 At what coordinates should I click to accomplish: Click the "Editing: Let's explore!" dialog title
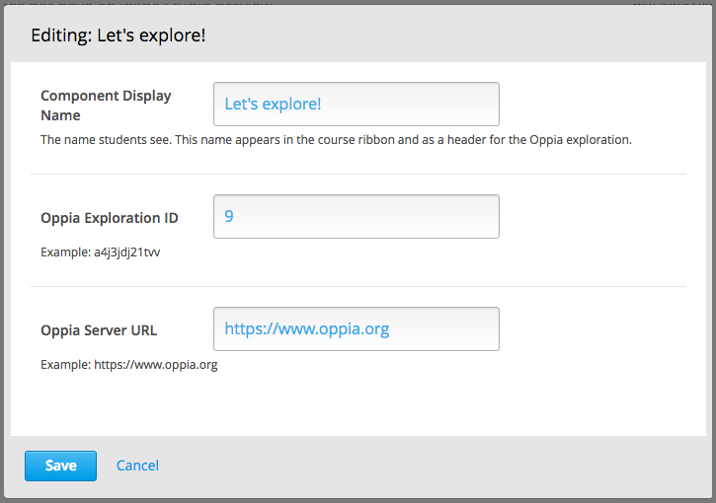point(118,36)
